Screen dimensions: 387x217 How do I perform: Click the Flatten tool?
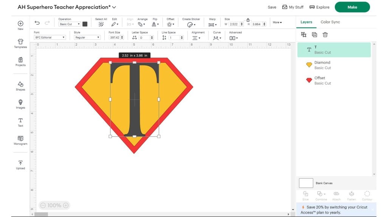click(x=351, y=196)
